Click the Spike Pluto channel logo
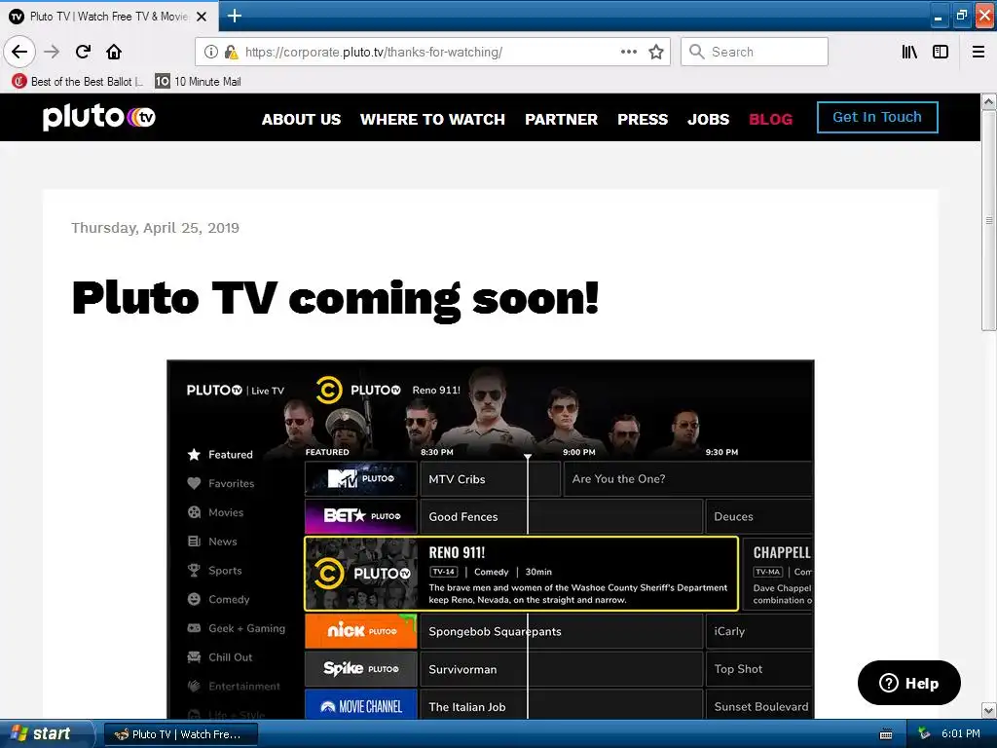The image size is (997, 748). 360,669
